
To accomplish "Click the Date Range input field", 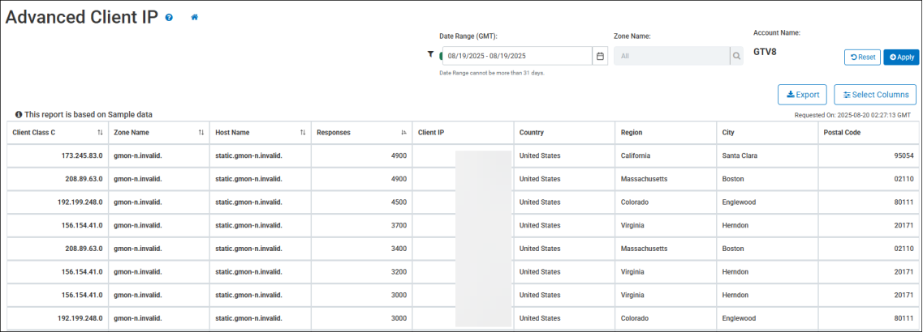I will pos(515,56).
